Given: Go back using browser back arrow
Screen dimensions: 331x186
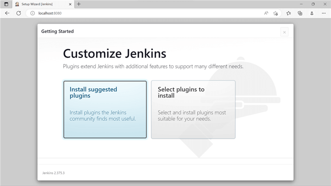Looking at the screenshot, I should [7, 13].
